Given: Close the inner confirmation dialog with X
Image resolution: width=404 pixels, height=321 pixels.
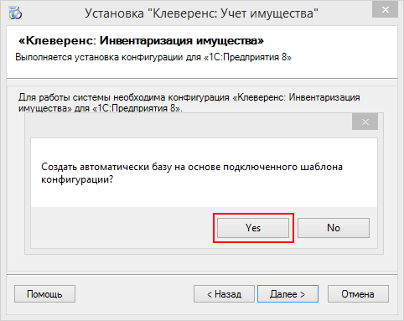Looking at the screenshot, I should pos(365,122).
